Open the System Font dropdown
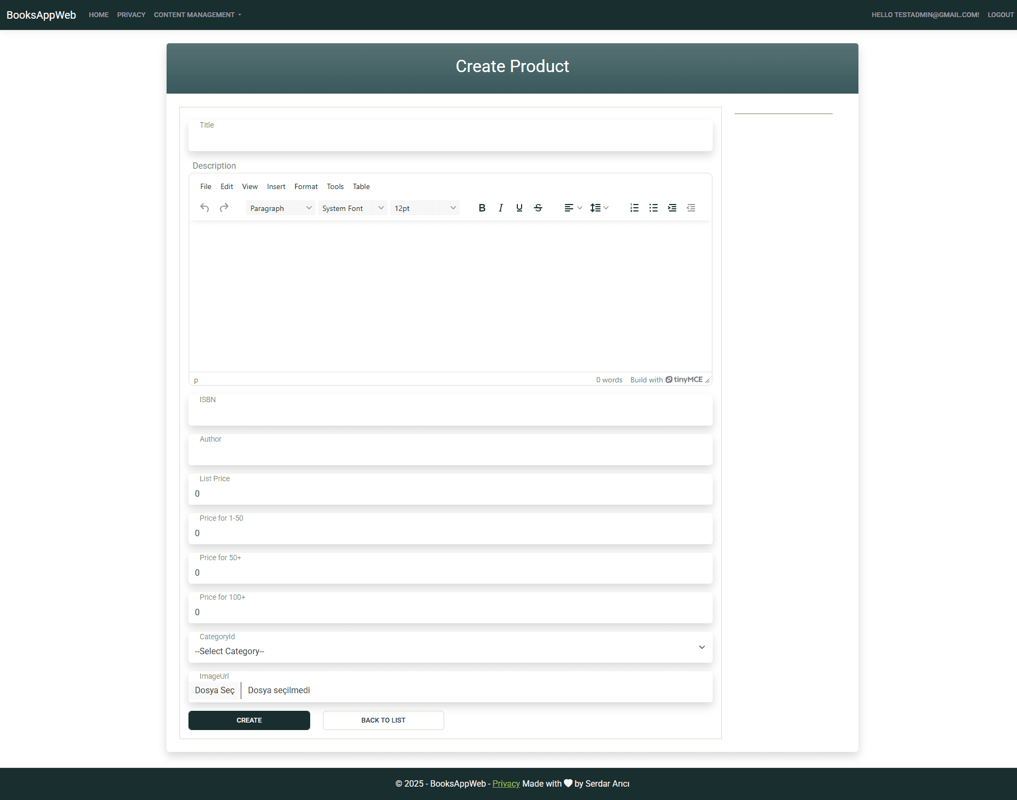 pos(352,208)
